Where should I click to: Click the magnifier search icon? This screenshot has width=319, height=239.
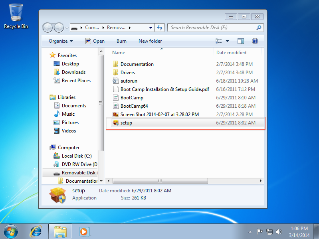(x=259, y=28)
